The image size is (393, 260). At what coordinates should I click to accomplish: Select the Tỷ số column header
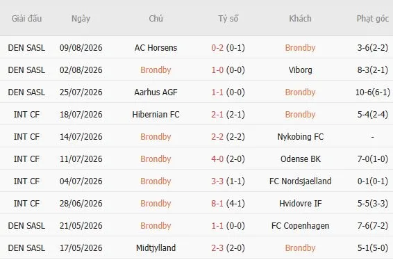tap(228, 18)
